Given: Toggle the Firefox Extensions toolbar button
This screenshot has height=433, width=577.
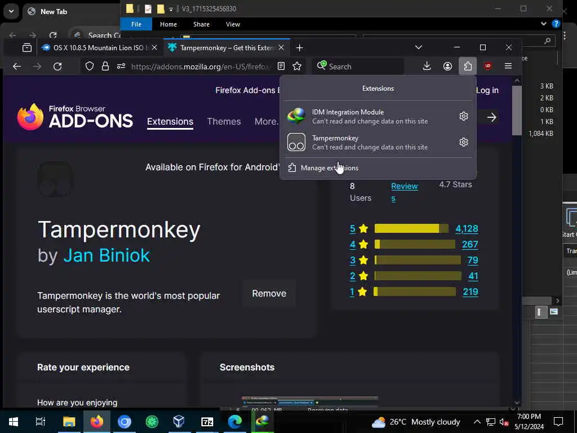Looking at the screenshot, I should [468, 67].
